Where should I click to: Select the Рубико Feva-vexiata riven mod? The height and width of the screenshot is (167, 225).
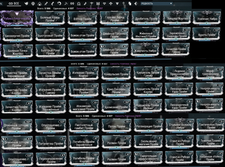coord(17,18)
